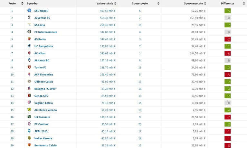Click Juventus total value 564,30 mln €
The height and width of the screenshot is (148, 247).
click(108, 18)
